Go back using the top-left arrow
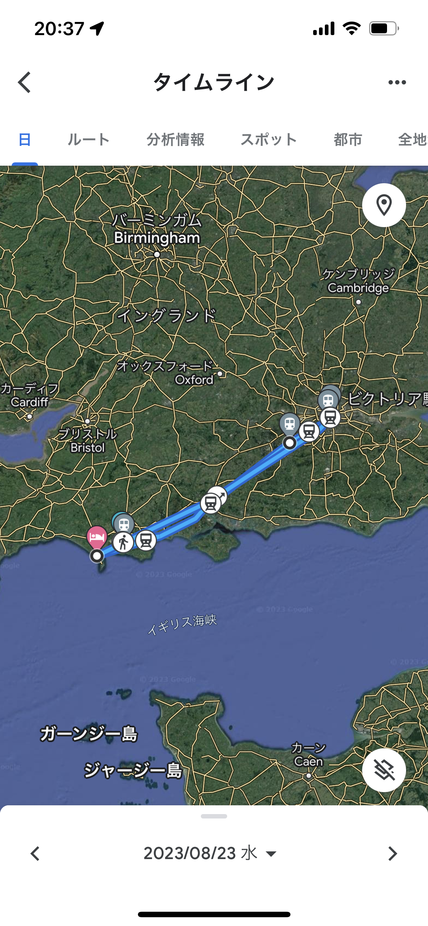Screen dimensions: 428x926 click(25, 82)
